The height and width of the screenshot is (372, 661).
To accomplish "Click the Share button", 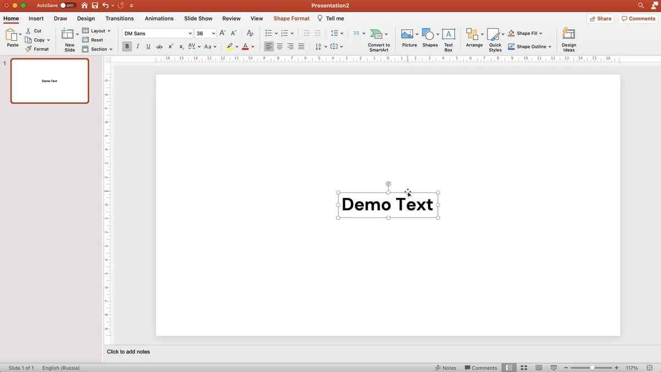I will [x=600, y=19].
